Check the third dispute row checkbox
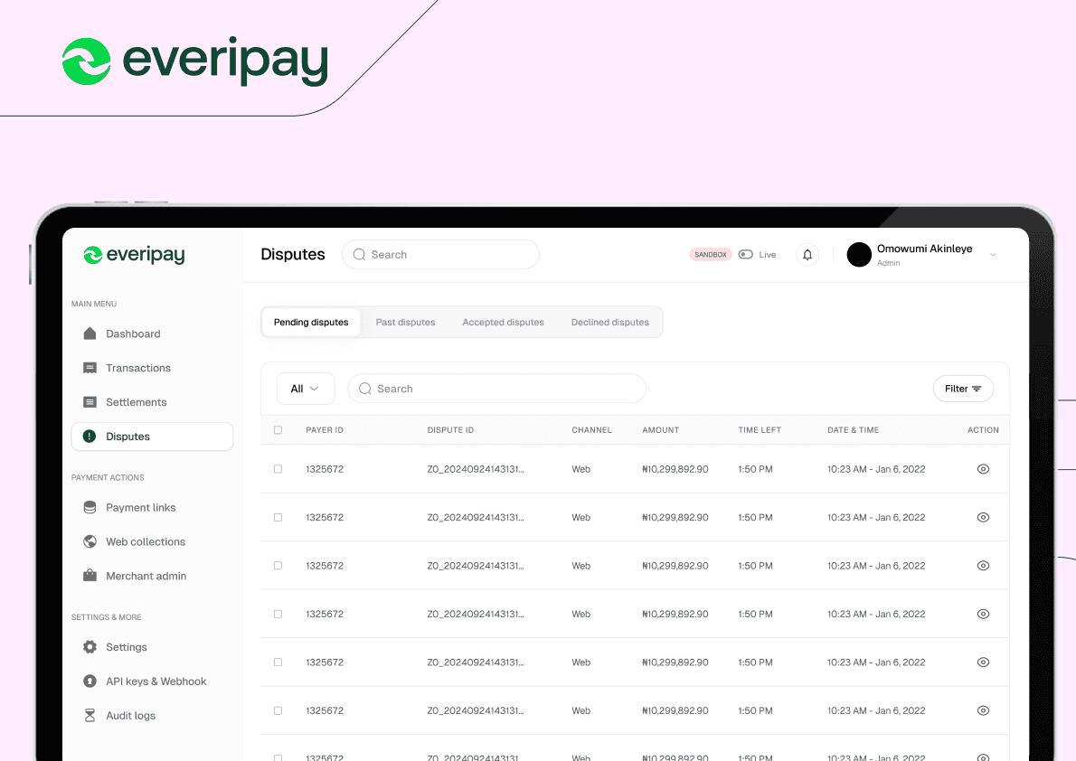This screenshot has width=1076, height=761. click(x=278, y=566)
